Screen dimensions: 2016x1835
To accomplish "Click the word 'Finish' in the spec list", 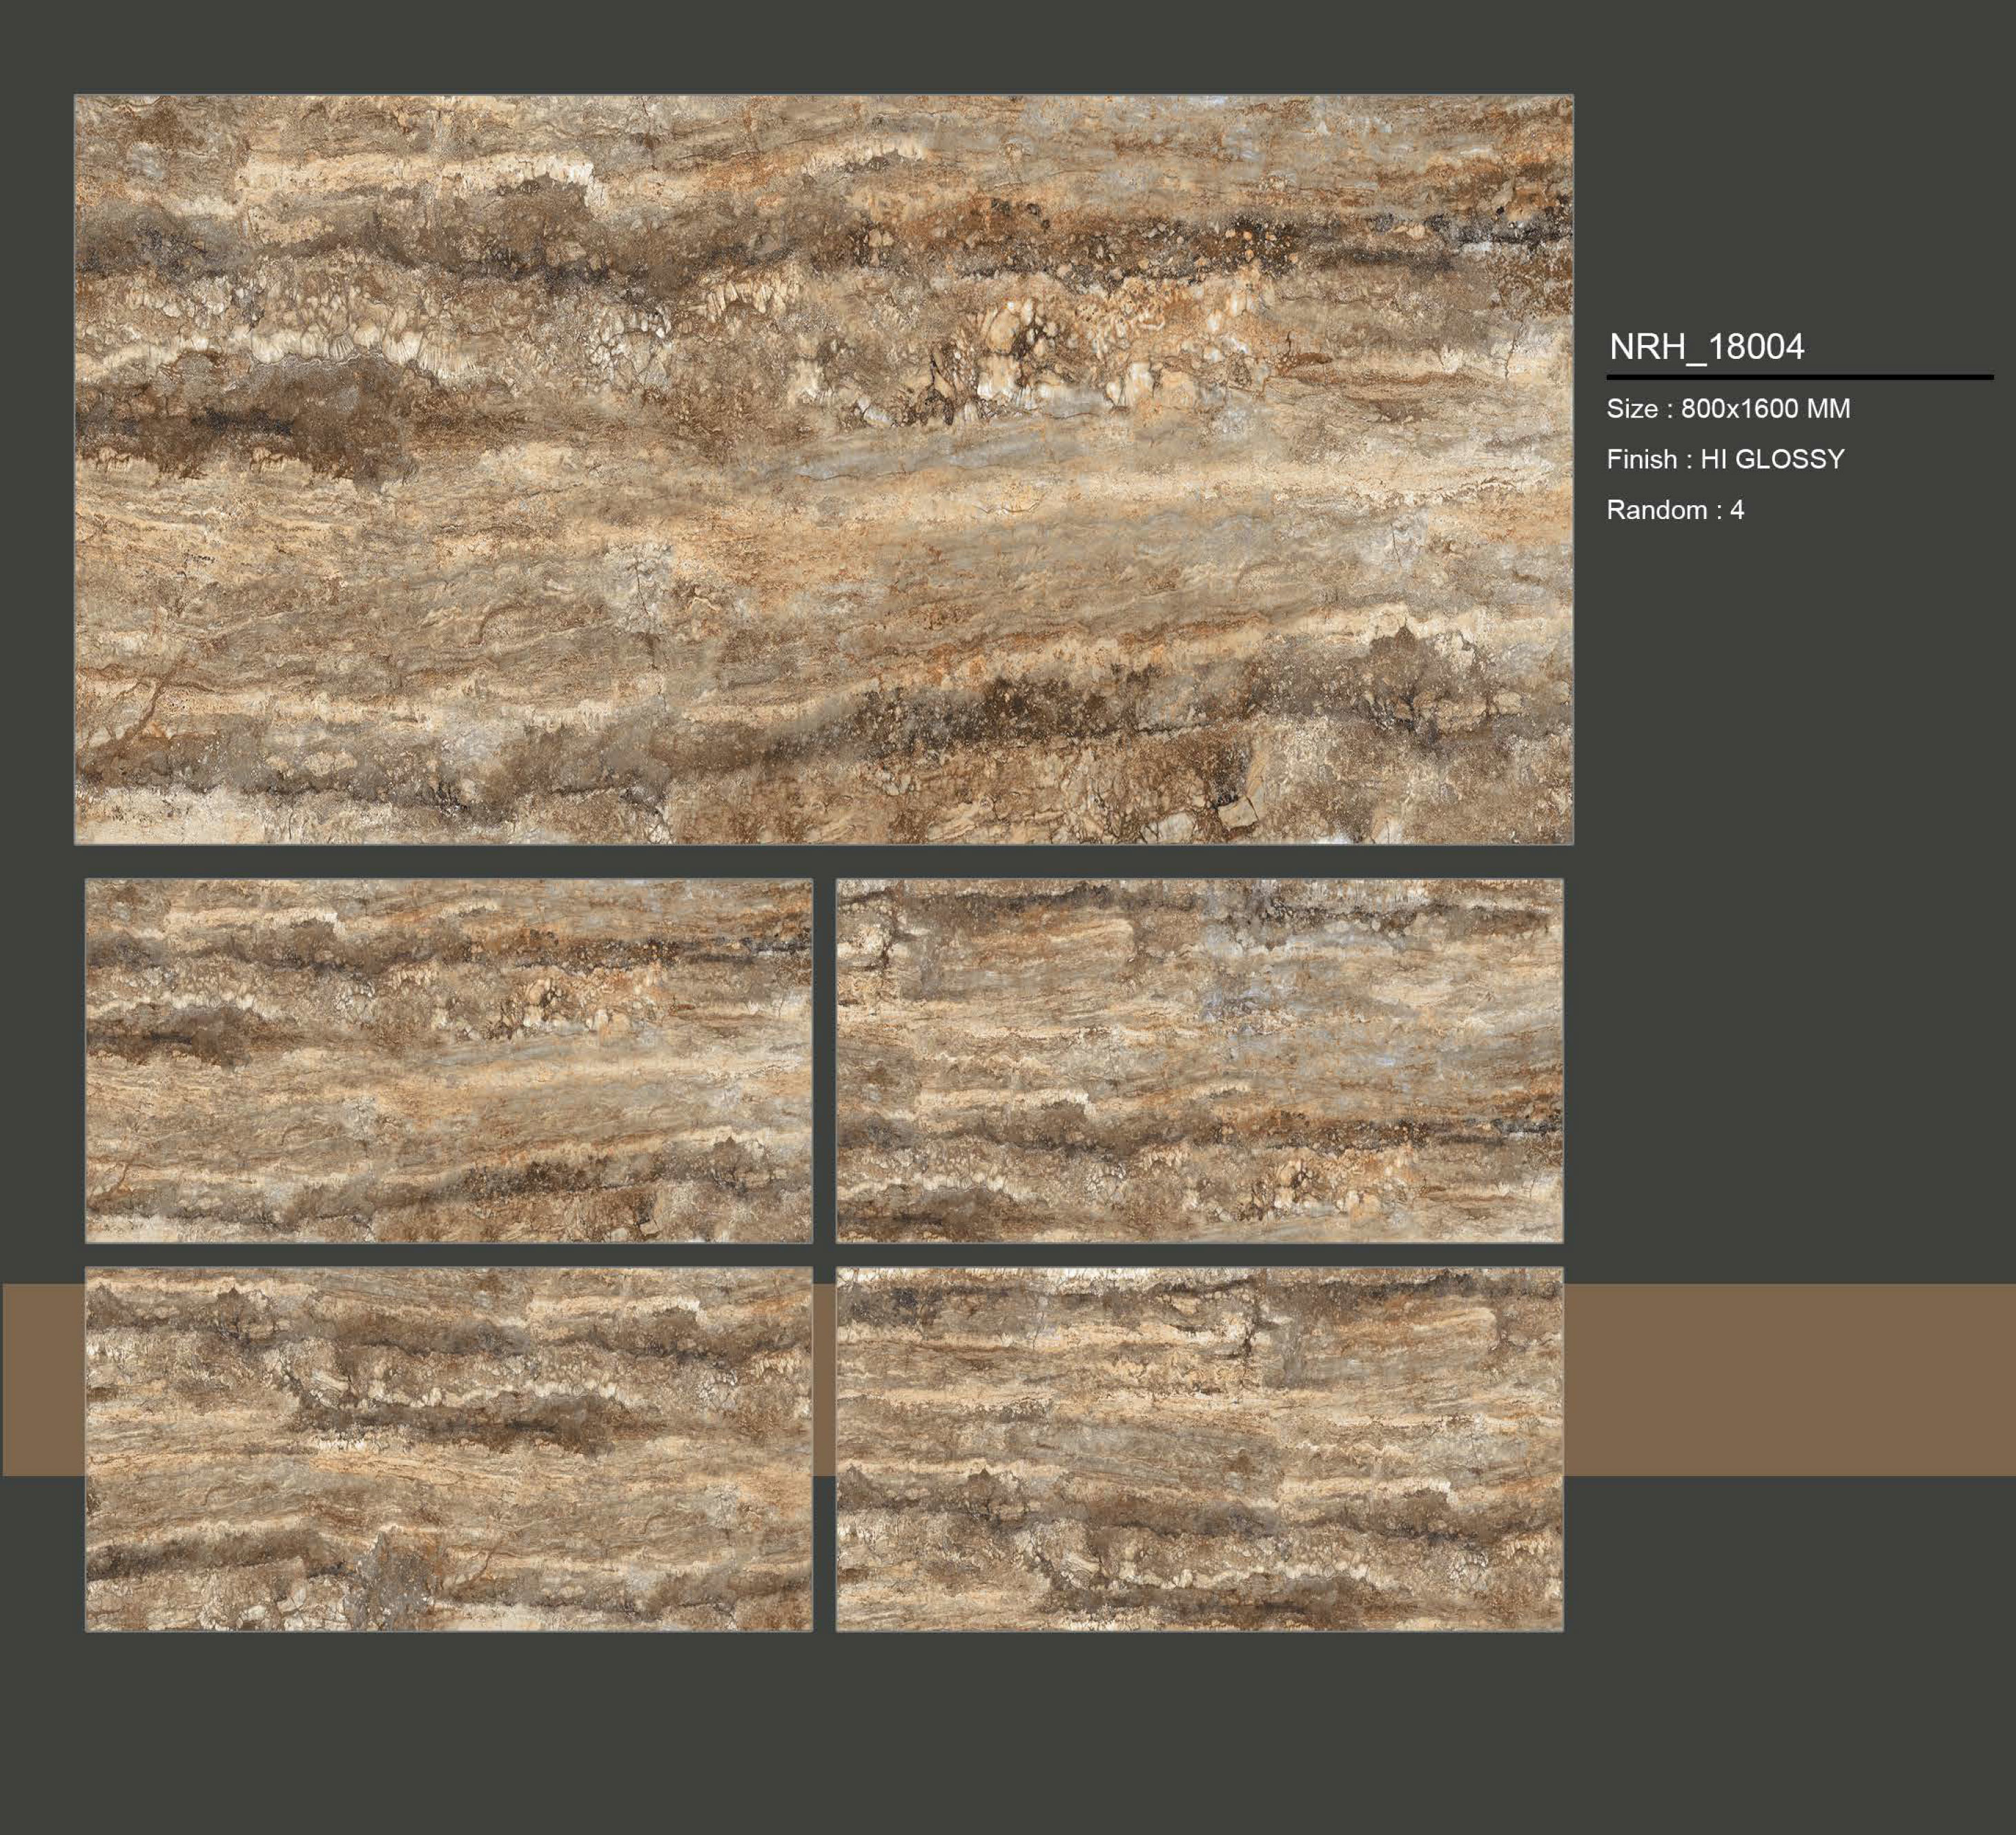I will tap(1642, 459).
